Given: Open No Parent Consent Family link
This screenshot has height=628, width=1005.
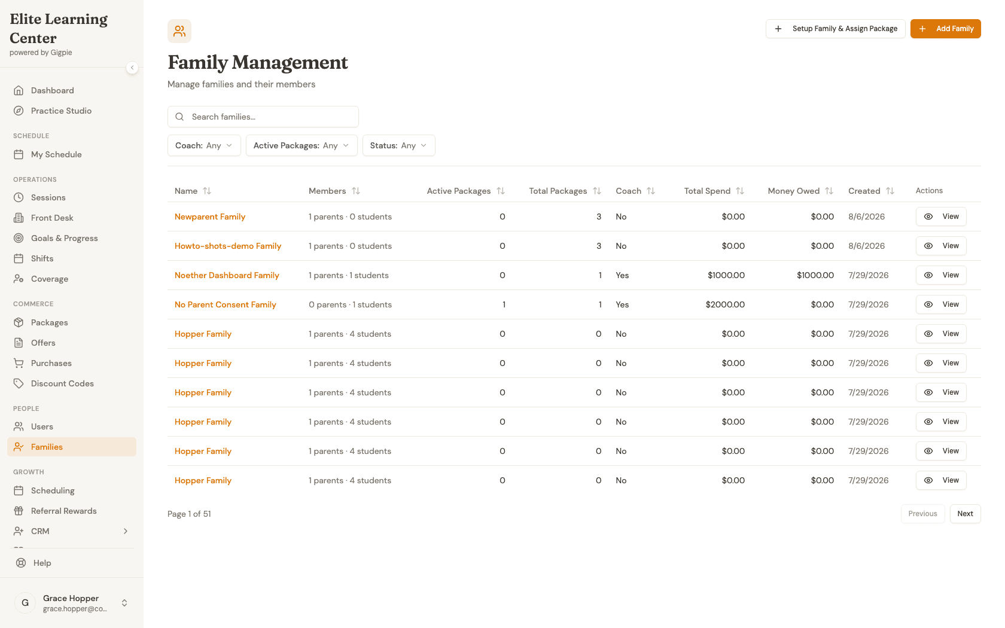Looking at the screenshot, I should pyautogui.click(x=226, y=304).
